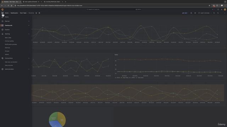The height and width of the screenshot is (127, 227).
Task: Open the Last 5 minutes time picker
Action: point(205,13)
